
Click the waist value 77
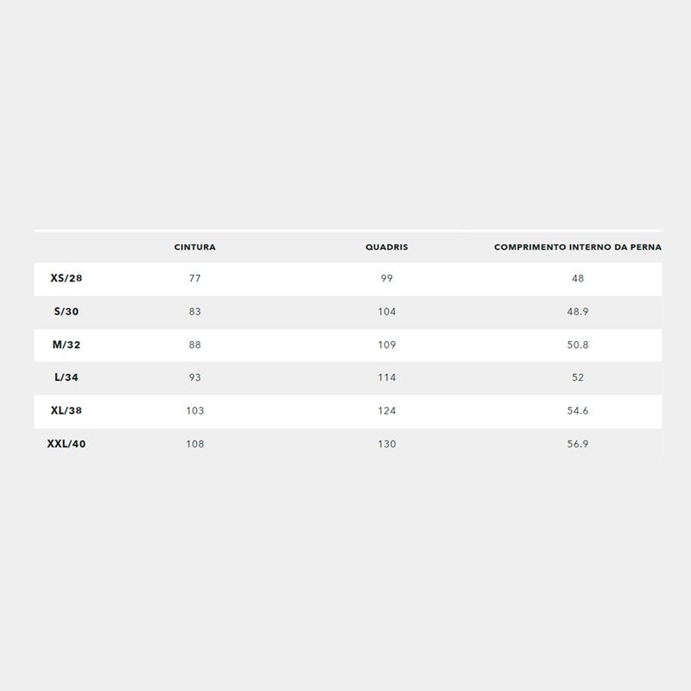coord(195,278)
